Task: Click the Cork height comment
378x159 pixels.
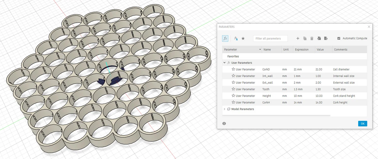Action: pyautogui.click(x=340, y=103)
